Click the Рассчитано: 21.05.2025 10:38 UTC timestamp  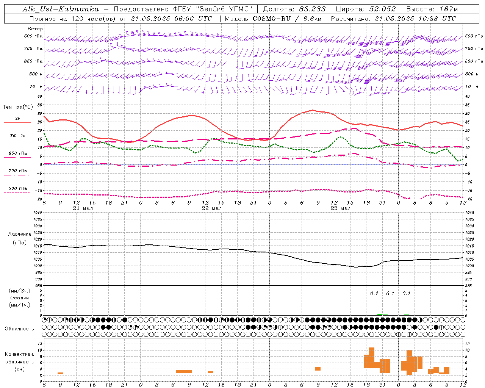pyautogui.click(x=393, y=19)
